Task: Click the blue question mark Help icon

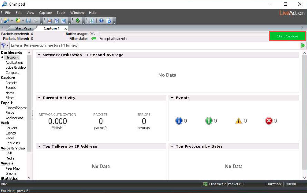Action: coord(101,21)
